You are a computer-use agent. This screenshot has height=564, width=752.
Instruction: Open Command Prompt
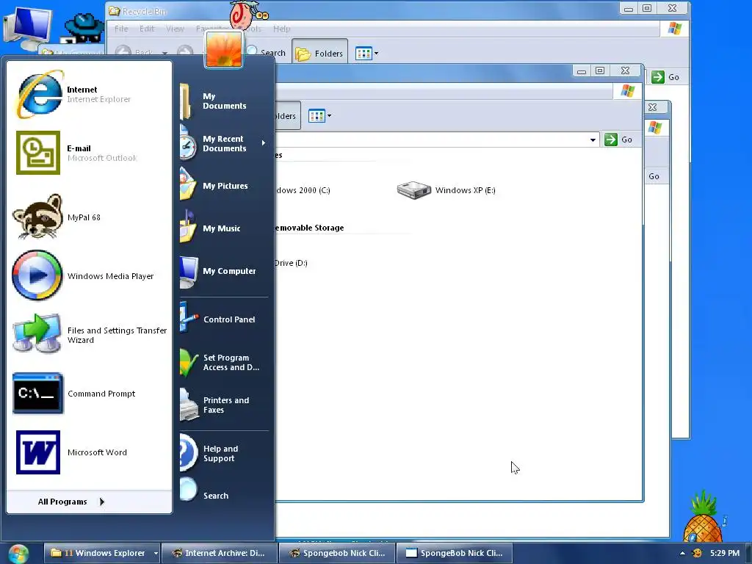coord(89,394)
